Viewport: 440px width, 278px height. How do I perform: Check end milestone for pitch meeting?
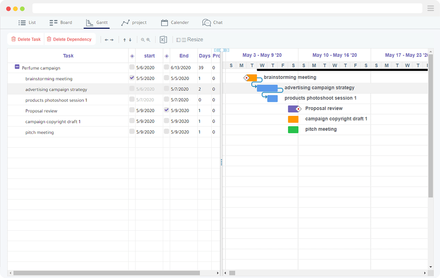coord(167,131)
